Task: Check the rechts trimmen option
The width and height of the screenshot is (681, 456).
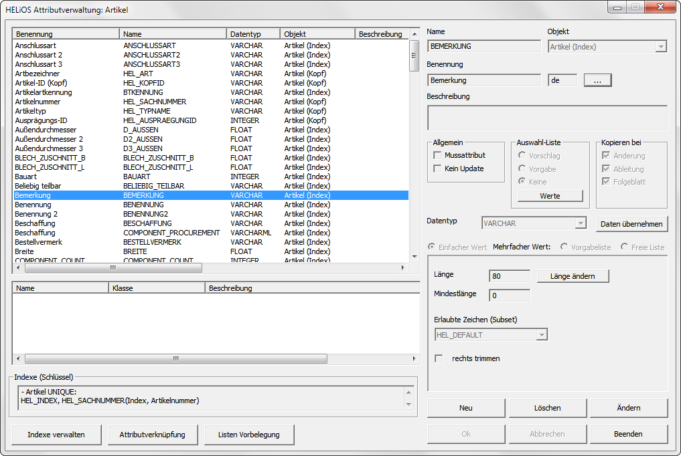Action: 439,358
